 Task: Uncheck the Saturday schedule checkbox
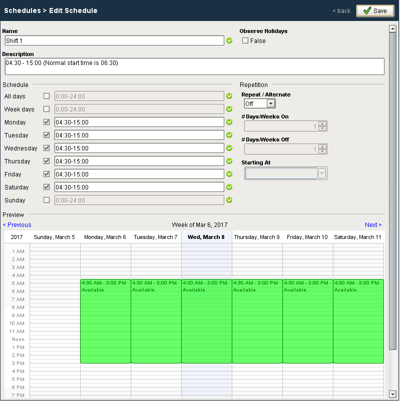click(x=47, y=187)
